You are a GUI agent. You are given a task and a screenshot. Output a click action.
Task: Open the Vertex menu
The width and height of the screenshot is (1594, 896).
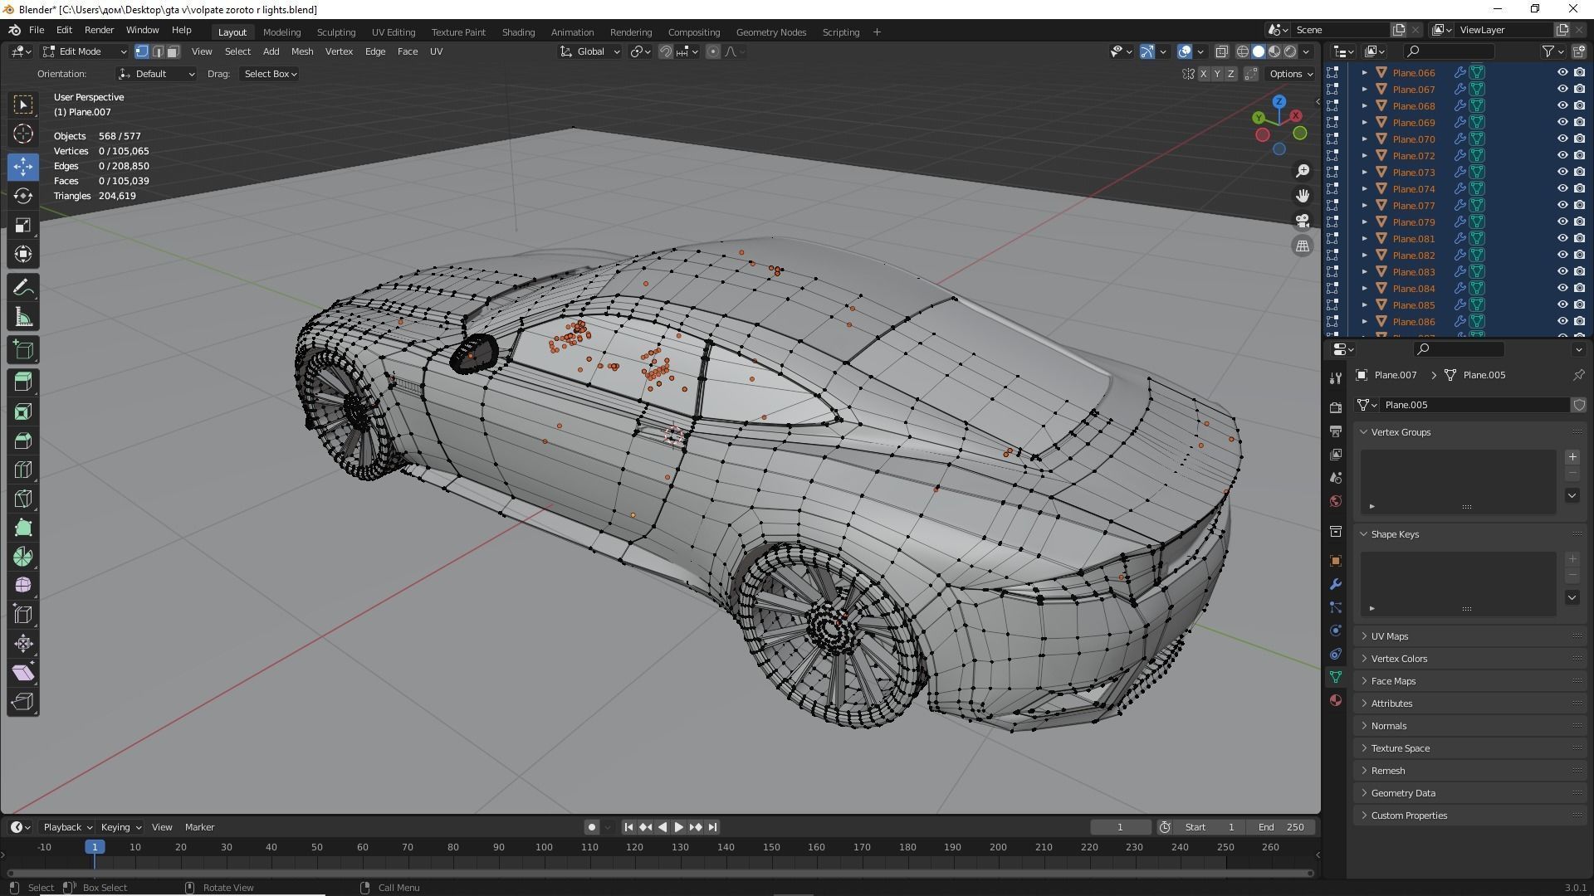[339, 51]
